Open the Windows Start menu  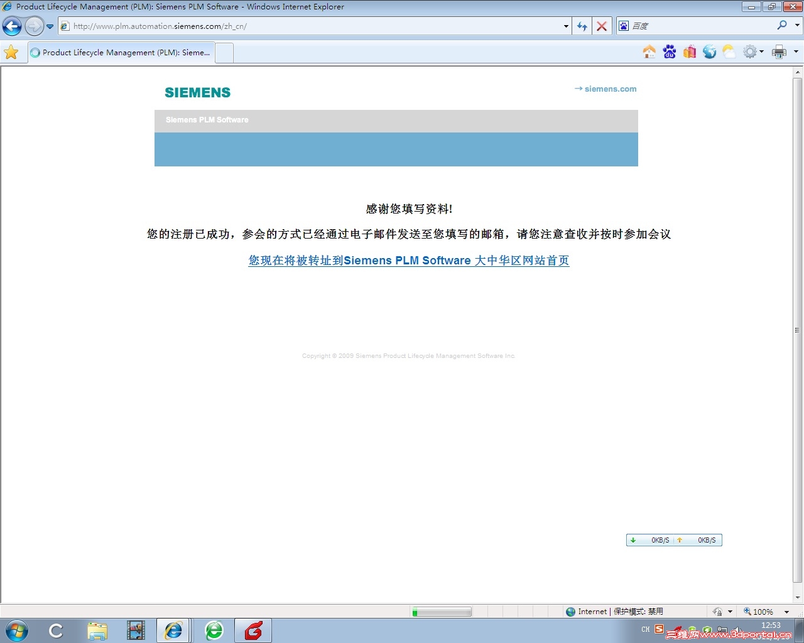coord(17,630)
